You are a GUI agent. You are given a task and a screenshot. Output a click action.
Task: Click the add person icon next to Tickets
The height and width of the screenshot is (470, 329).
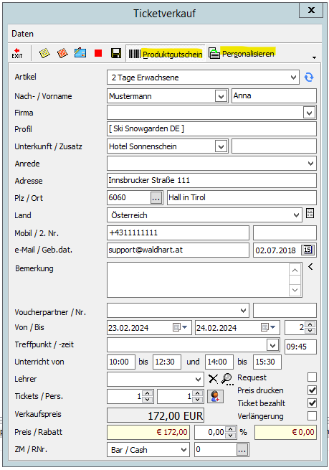click(x=215, y=396)
